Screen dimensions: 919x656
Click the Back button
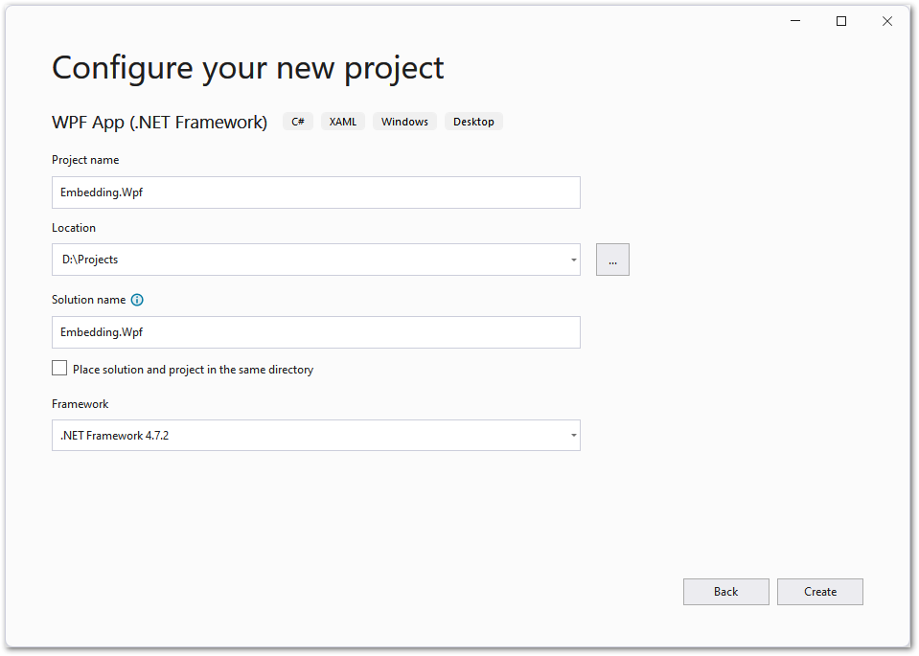pyautogui.click(x=725, y=591)
